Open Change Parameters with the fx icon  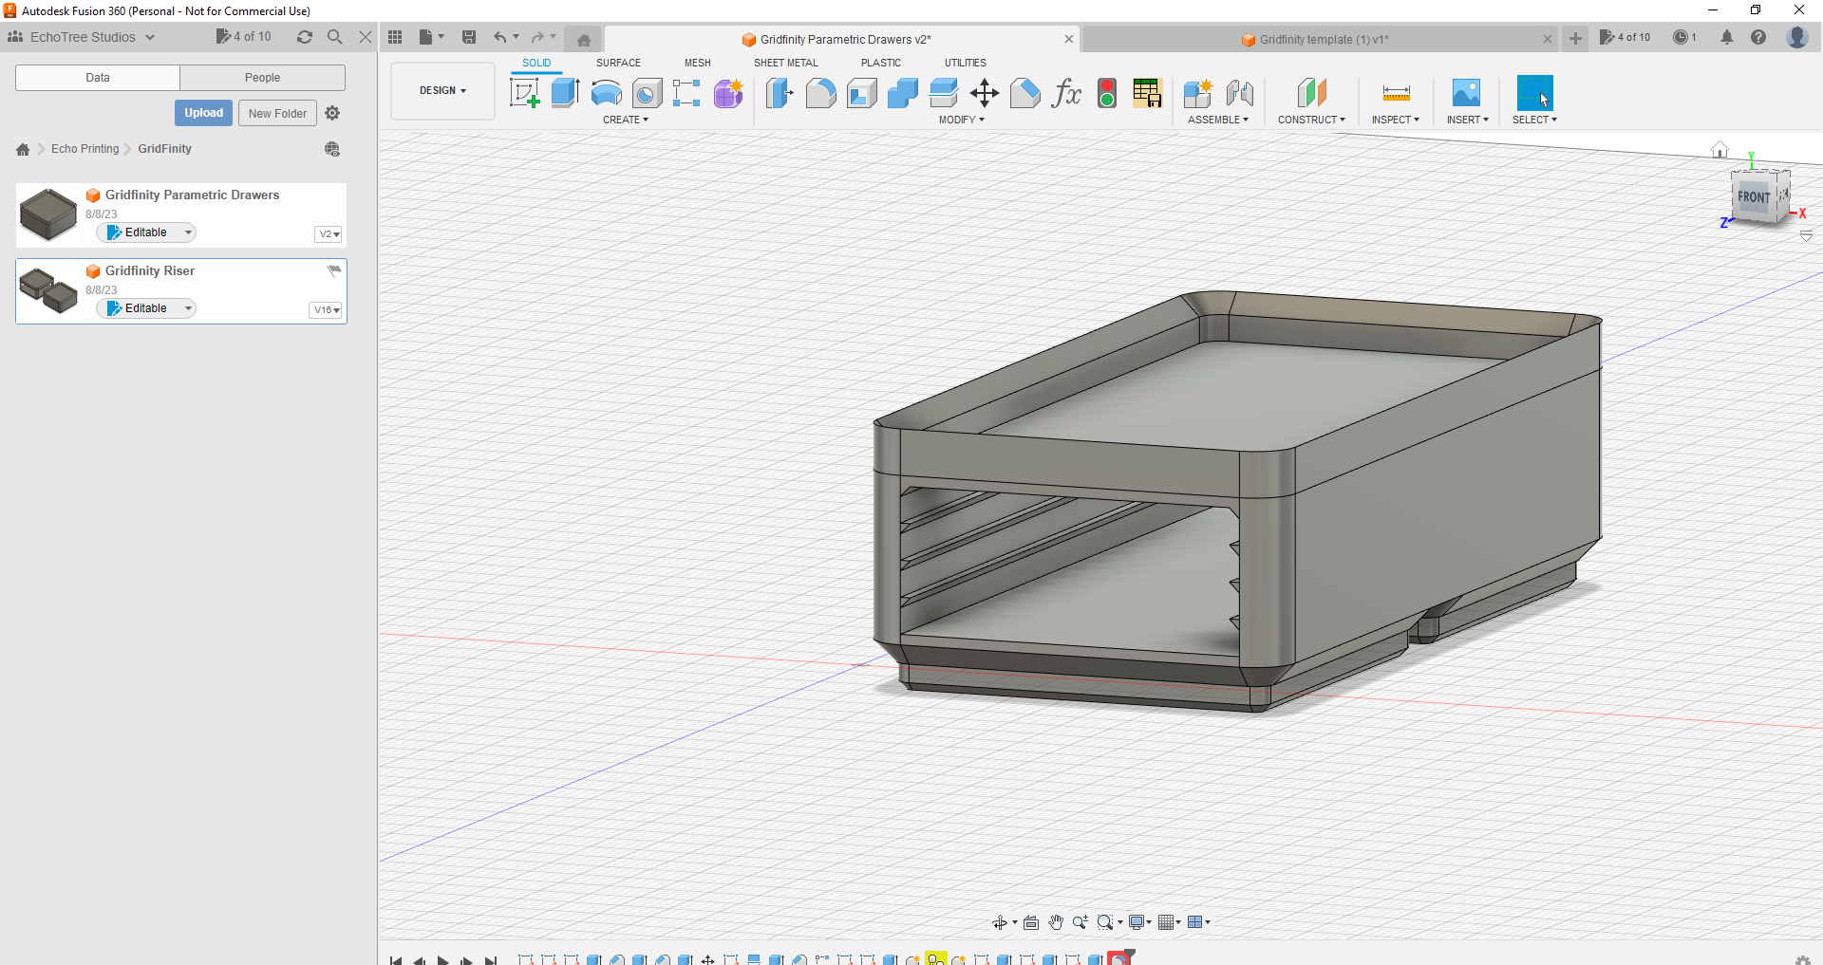[x=1066, y=92]
